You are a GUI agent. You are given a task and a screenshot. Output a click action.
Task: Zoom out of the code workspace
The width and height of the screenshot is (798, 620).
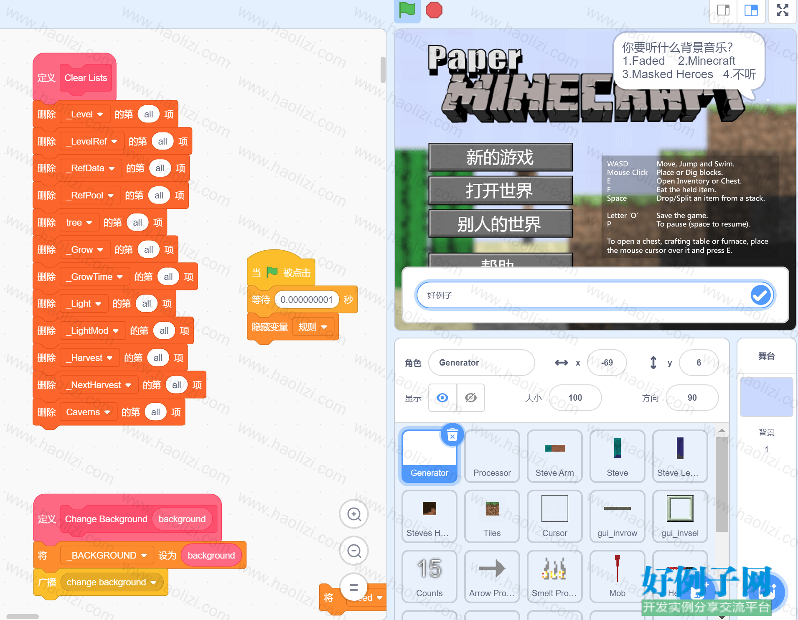pyautogui.click(x=354, y=551)
